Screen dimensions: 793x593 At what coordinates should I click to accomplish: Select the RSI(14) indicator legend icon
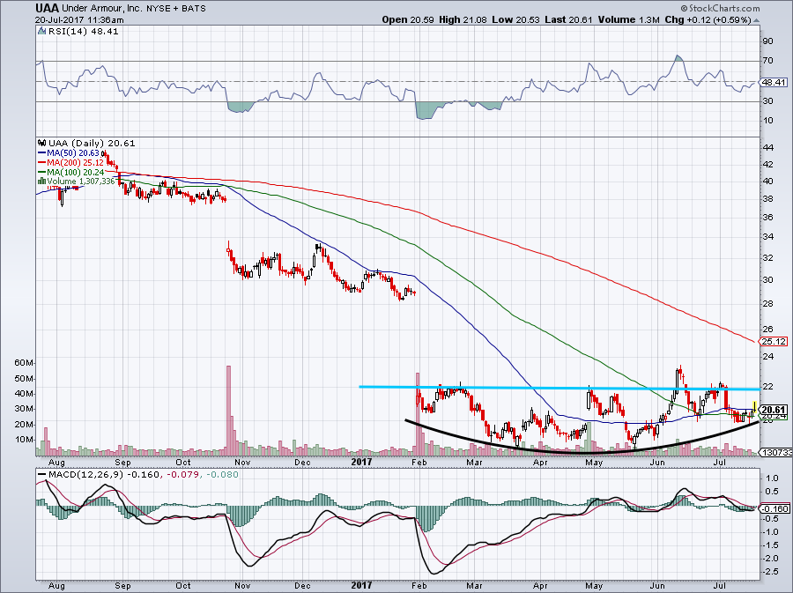[x=39, y=32]
